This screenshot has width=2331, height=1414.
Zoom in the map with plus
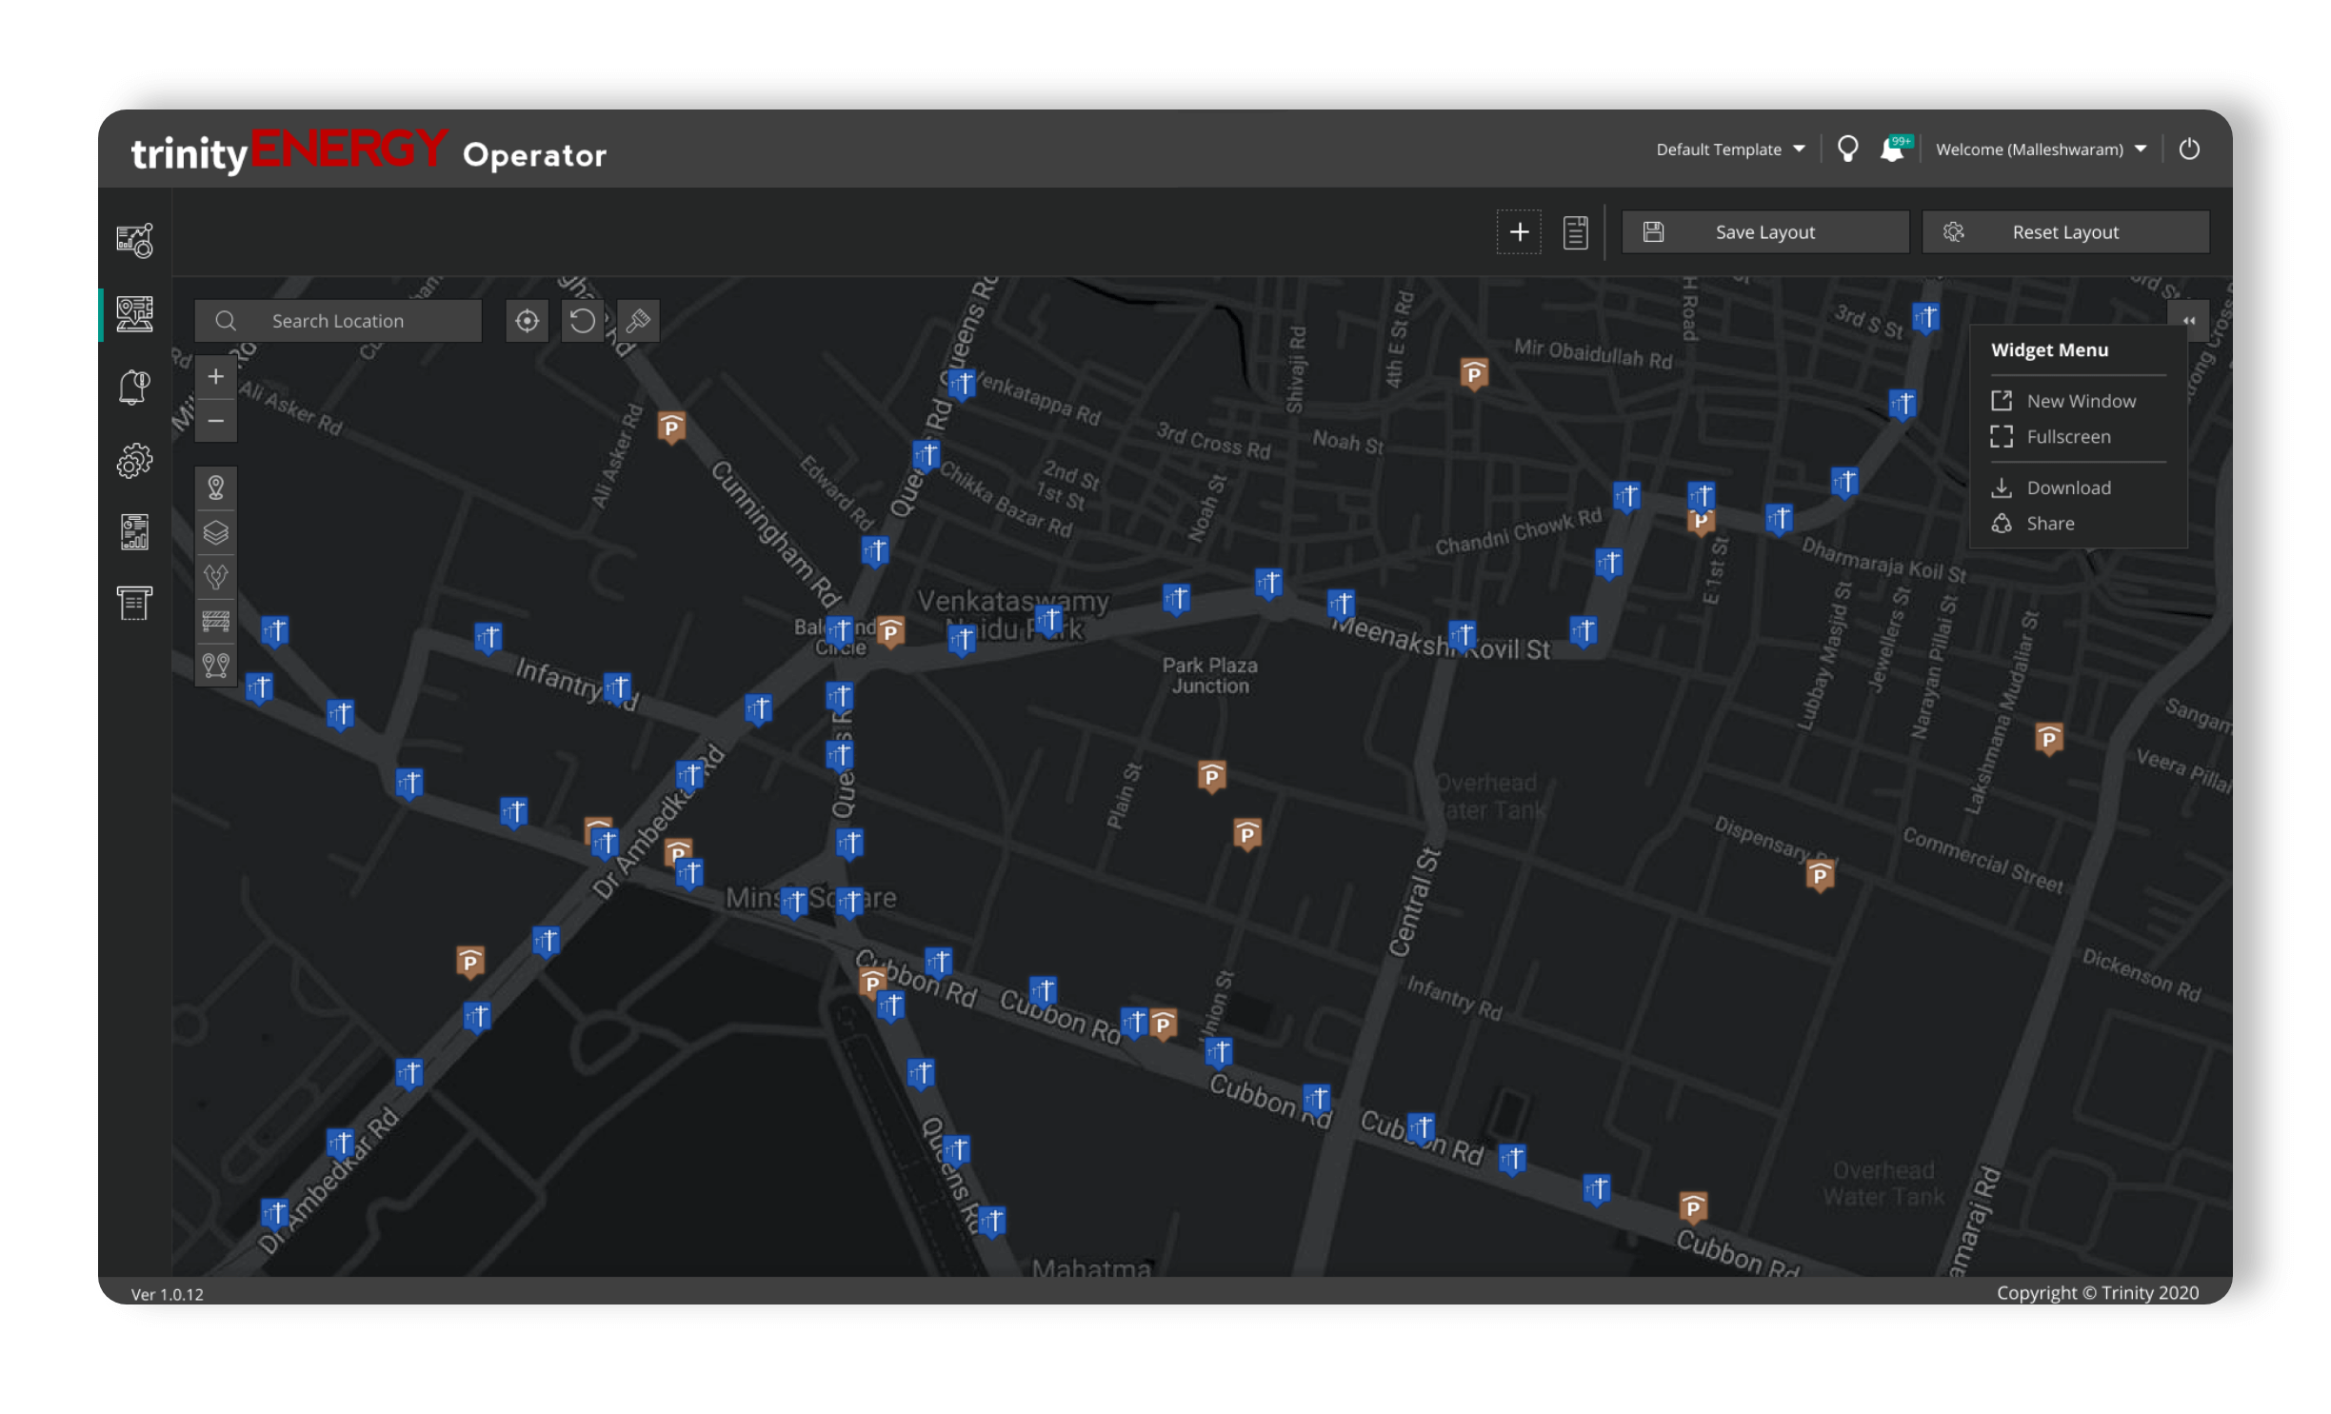[216, 377]
